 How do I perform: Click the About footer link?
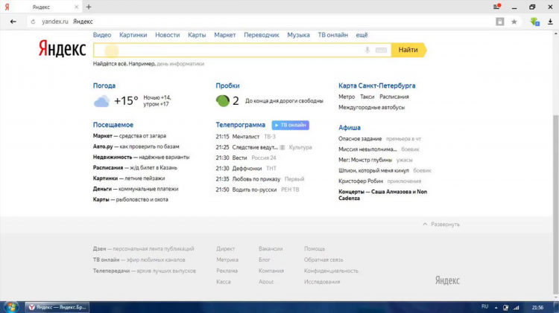(x=266, y=282)
